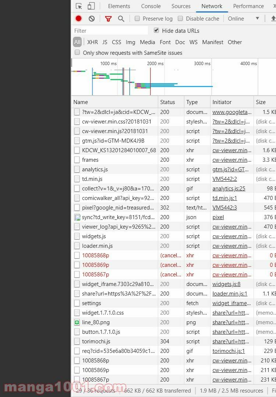This screenshot has width=276, height=397.
Task: Open the analytics.js:25 initiator link
Action: pyautogui.click(x=229, y=189)
